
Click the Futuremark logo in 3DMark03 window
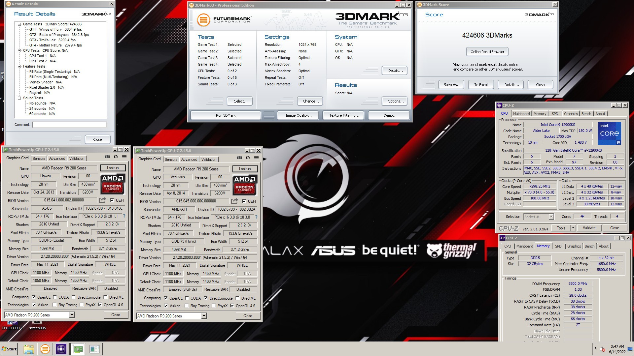224,20
